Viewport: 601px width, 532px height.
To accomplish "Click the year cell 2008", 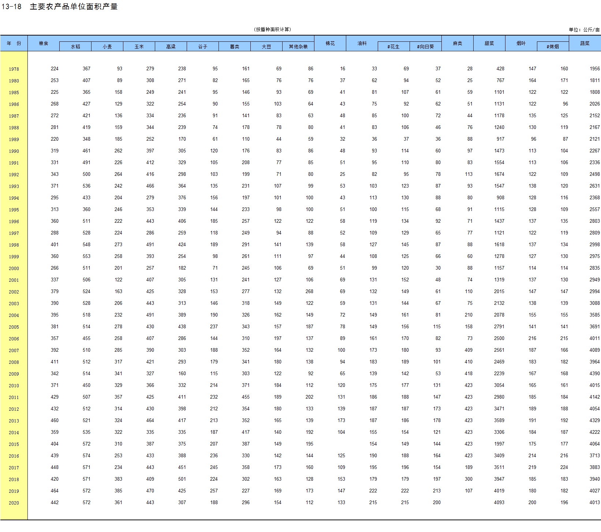I will [14, 362].
